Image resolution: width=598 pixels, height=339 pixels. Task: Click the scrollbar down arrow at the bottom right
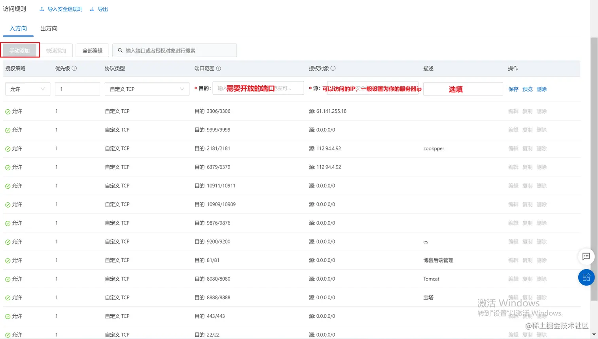coord(594,335)
